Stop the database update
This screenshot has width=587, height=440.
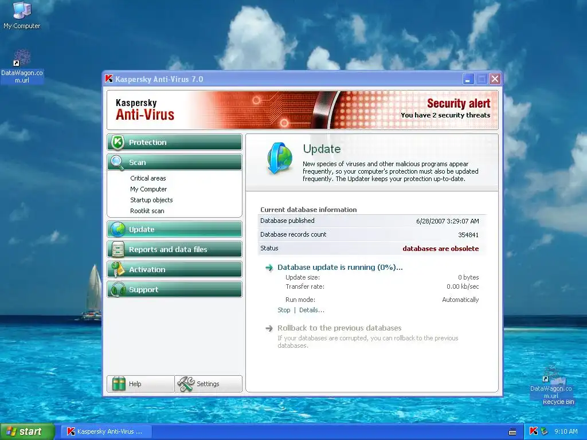point(284,310)
